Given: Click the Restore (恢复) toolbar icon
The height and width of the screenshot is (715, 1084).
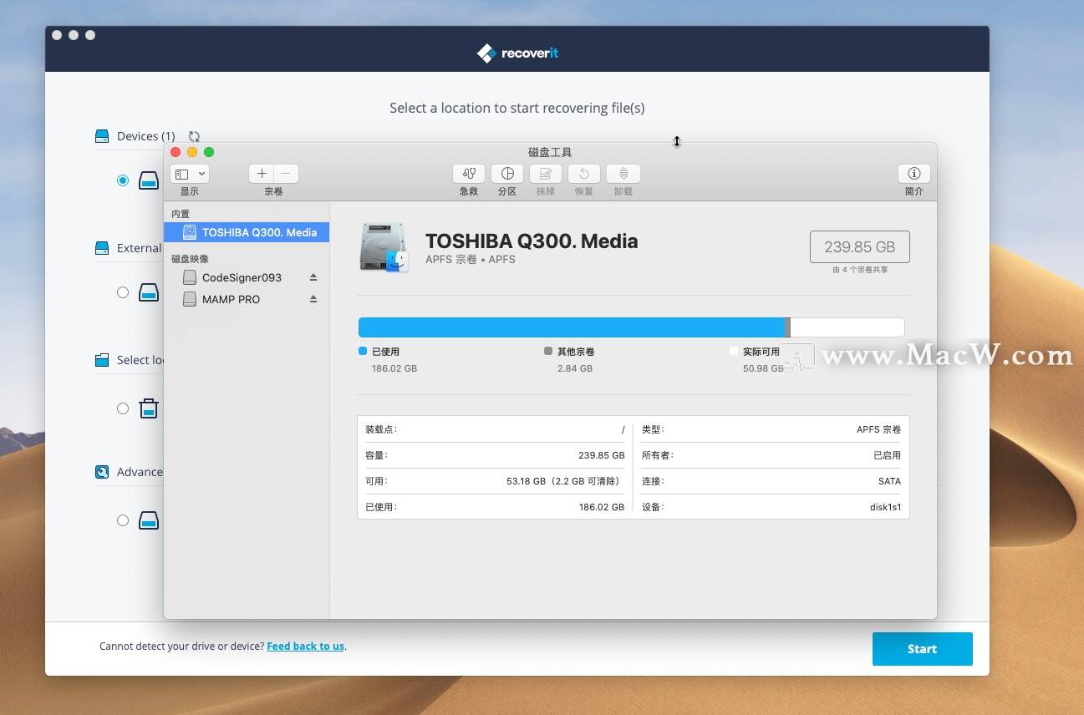Looking at the screenshot, I should pyautogui.click(x=584, y=174).
